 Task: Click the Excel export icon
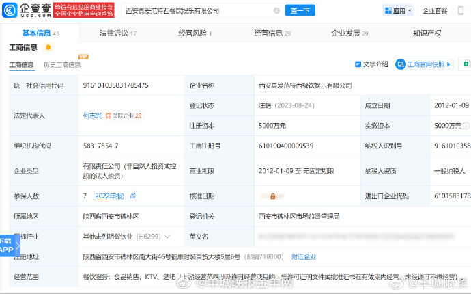point(466,64)
